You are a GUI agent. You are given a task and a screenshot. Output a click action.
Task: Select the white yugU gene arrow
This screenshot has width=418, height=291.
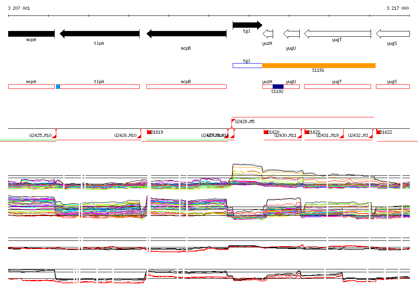pos(291,34)
